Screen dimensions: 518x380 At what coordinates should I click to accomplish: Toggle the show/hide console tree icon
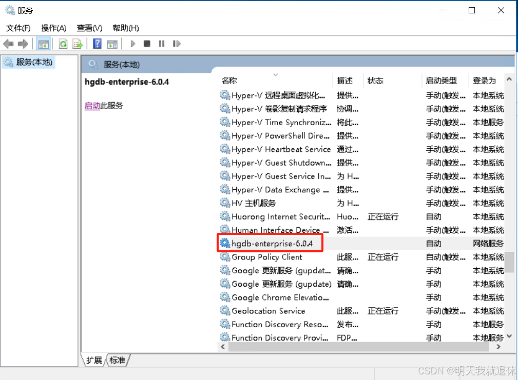[x=44, y=44]
